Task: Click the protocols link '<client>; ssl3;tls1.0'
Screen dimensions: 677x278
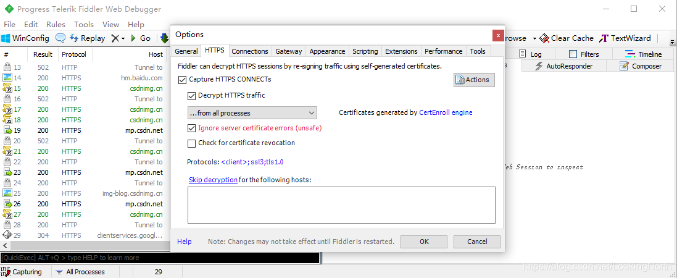Action: click(x=252, y=162)
